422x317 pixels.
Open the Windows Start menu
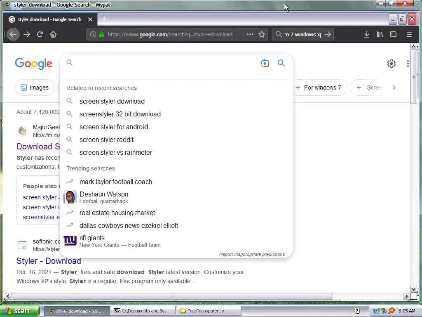click(20, 311)
